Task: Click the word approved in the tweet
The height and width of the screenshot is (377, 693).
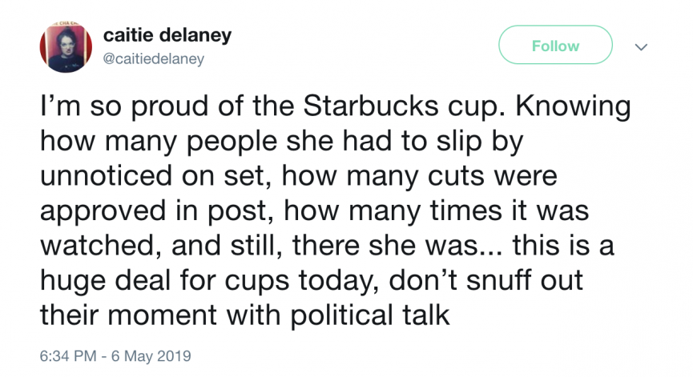Action: pos(105,212)
